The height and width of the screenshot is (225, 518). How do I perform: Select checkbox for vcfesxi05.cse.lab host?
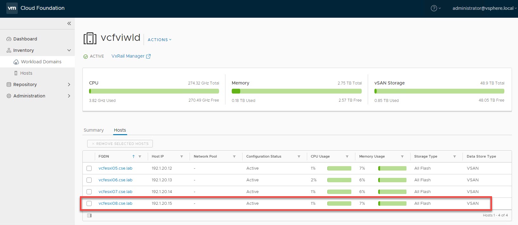coord(89,168)
